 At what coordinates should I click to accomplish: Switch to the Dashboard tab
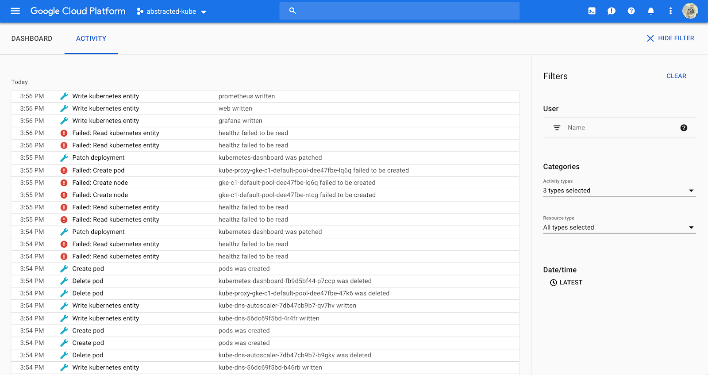pos(32,38)
